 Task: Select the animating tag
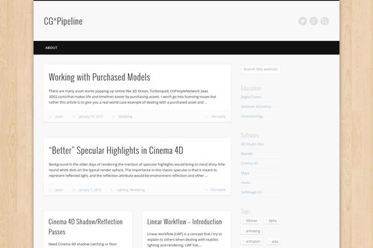click(x=251, y=231)
